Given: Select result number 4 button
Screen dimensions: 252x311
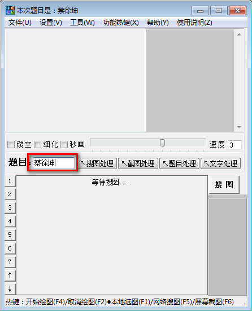Looking at the screenshot, I should tap(10, 221).
